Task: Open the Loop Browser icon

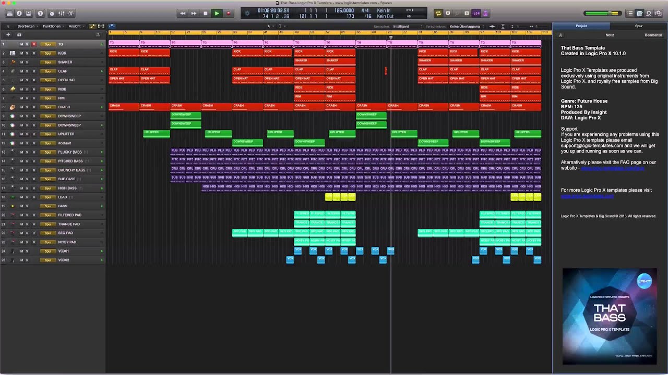Action: point(649,13)
